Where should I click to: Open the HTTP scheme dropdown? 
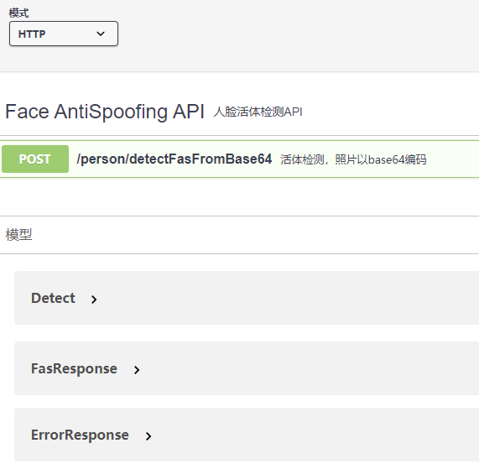[x=64, y=34]
